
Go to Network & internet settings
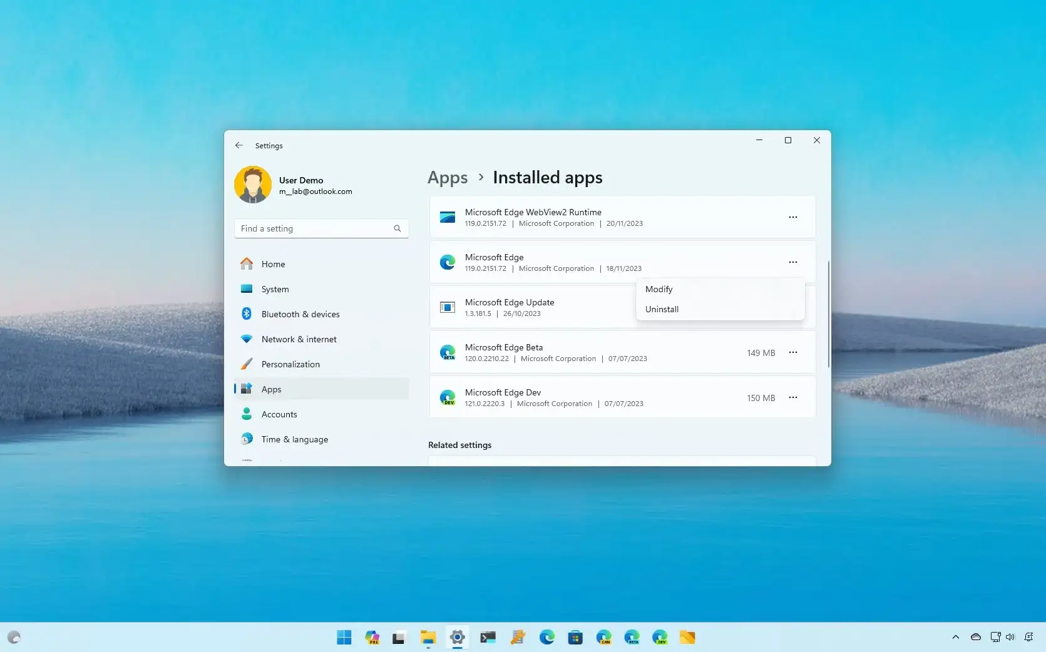pos(322,339)
